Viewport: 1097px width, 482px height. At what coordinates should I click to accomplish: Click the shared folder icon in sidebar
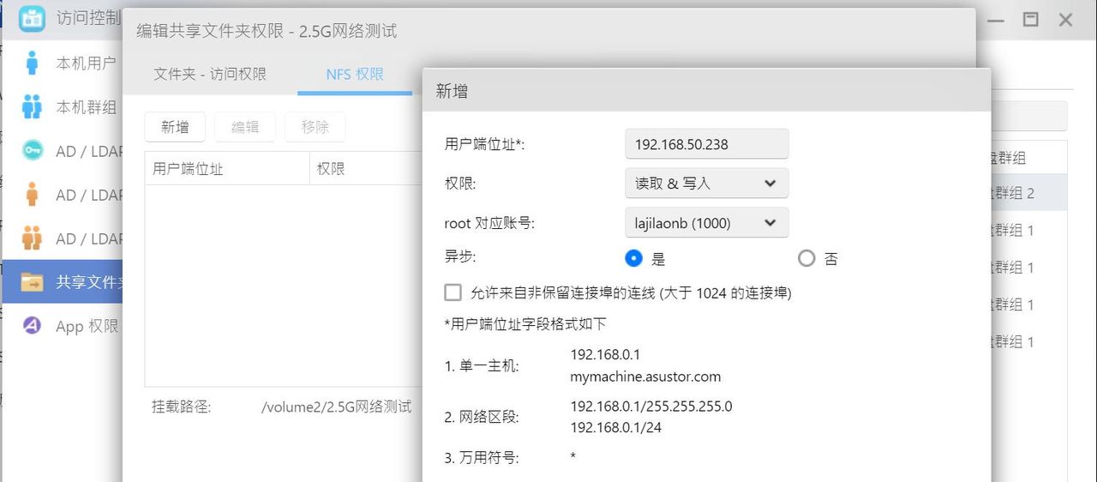pos(33,282)
